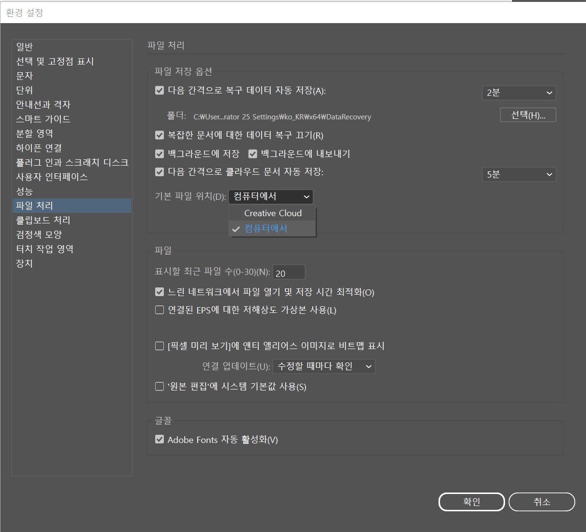Toggle 클라우드 문서 자동 저장 checkbox
This screenshot has width=586, height=532.
click(160, 171)
